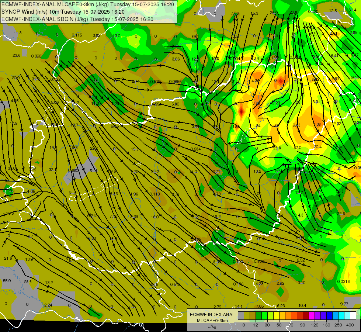Click the J/kg unit label in legend
The height and width of the screenshot is (332, 361).
point(212,326)
